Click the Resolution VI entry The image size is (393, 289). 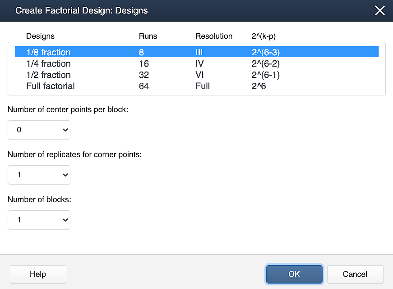(199, 75)
